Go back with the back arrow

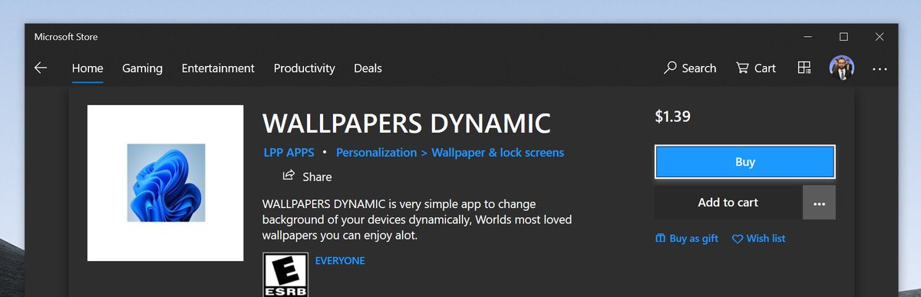[41, 68]
